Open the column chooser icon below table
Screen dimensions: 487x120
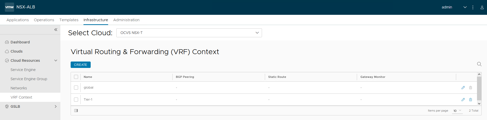pos(76,111)
